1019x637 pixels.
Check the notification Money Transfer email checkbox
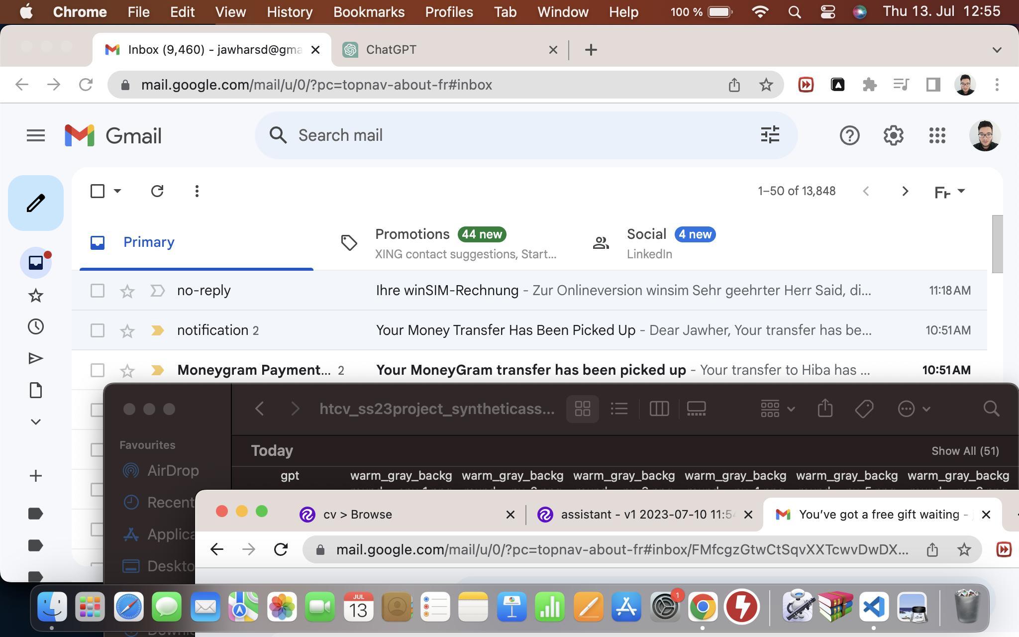(x=98, y=330)
